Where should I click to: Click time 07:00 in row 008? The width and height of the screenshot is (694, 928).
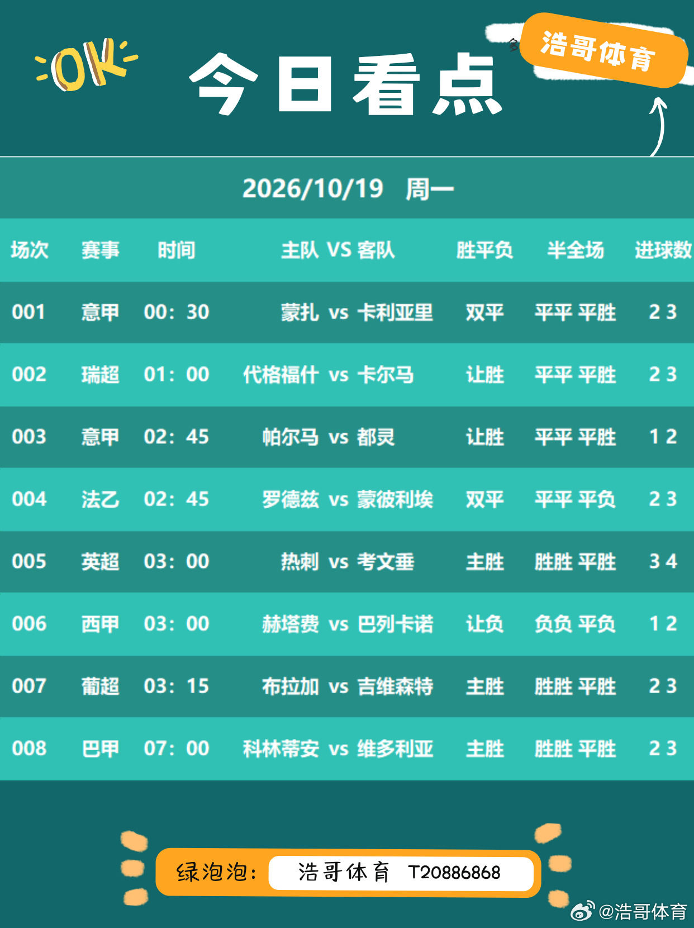[177, 748]
